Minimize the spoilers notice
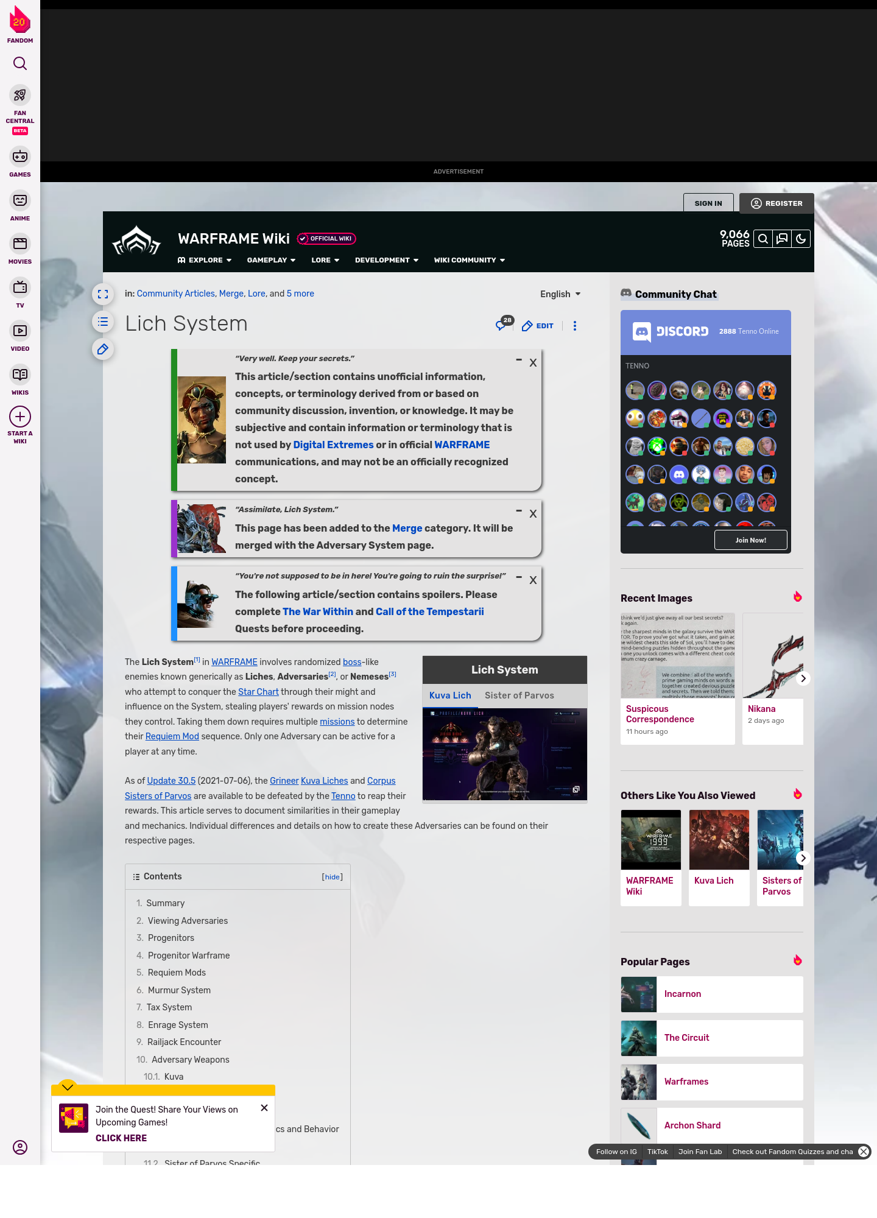 click(519, 577)
